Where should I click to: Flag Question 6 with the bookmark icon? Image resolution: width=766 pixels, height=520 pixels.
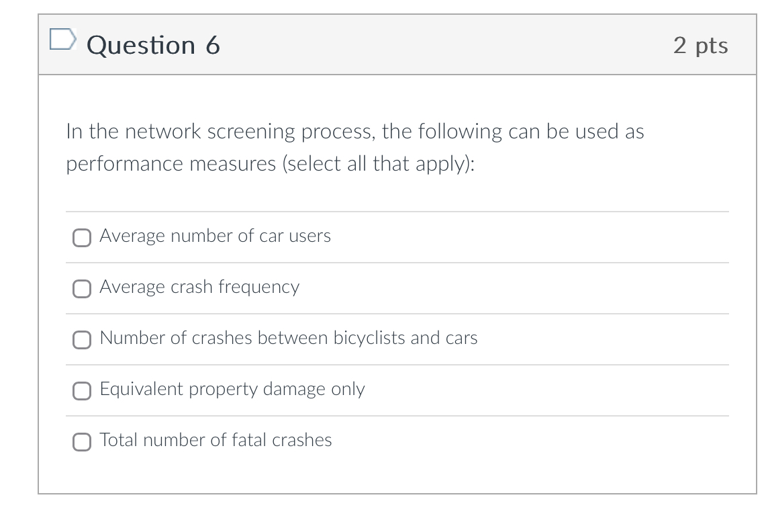click(62, 40)
